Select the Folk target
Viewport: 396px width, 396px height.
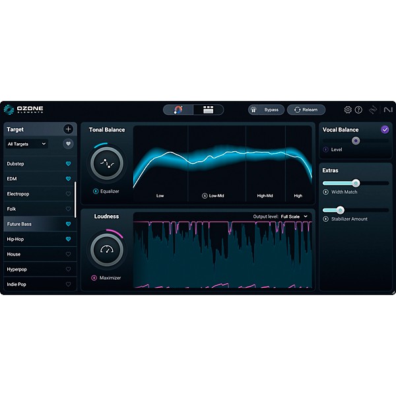40,209
